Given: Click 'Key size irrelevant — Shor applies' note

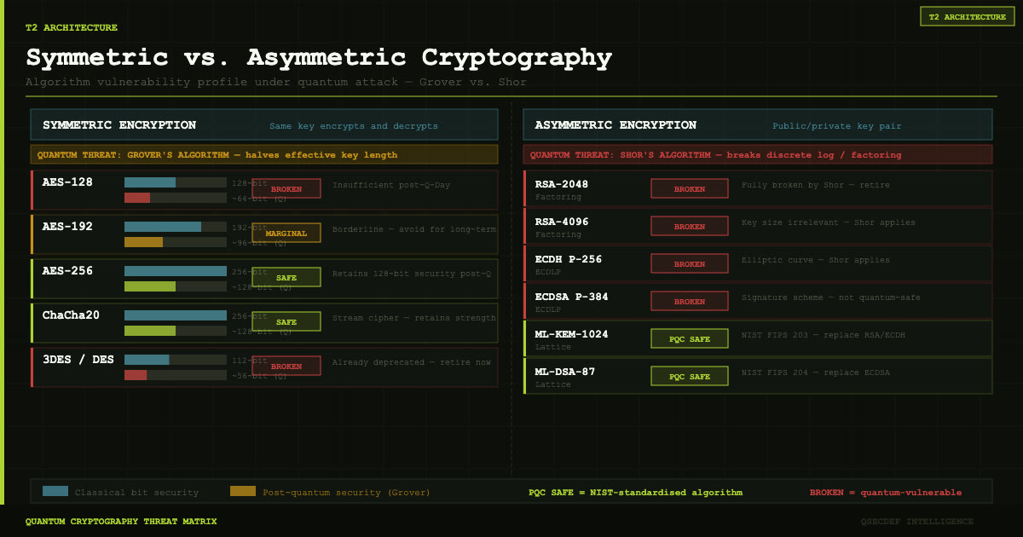Looking at the screenshot, I should 829,222.
